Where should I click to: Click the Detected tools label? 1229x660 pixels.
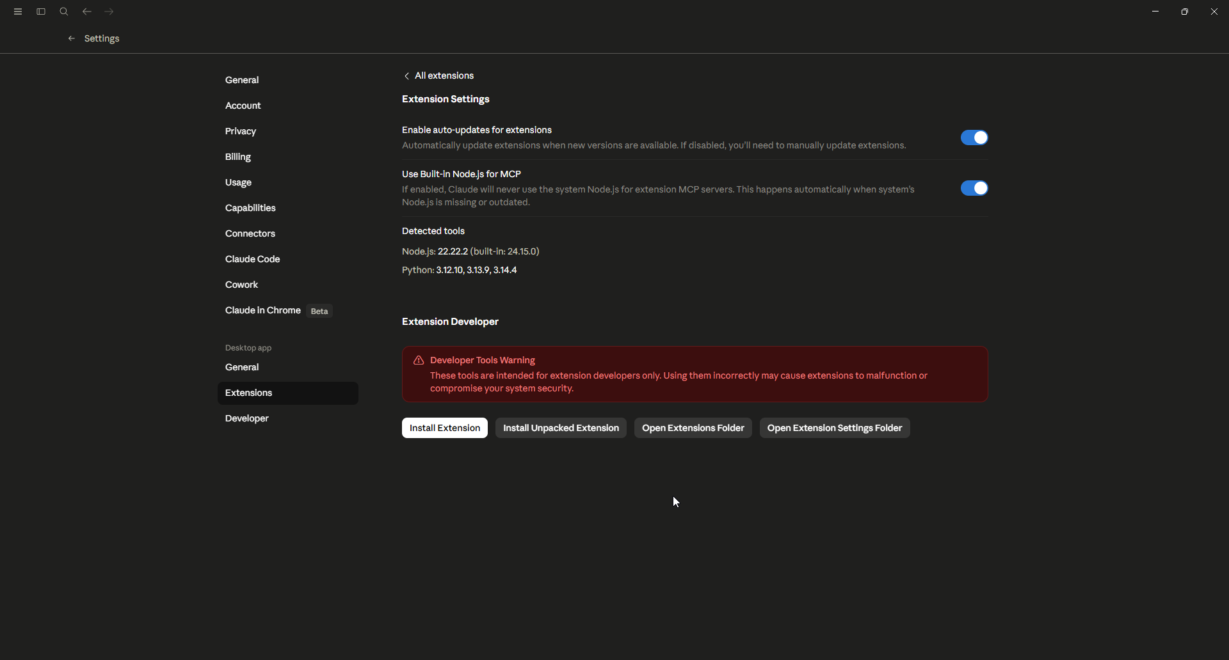[x=433, y=231]
